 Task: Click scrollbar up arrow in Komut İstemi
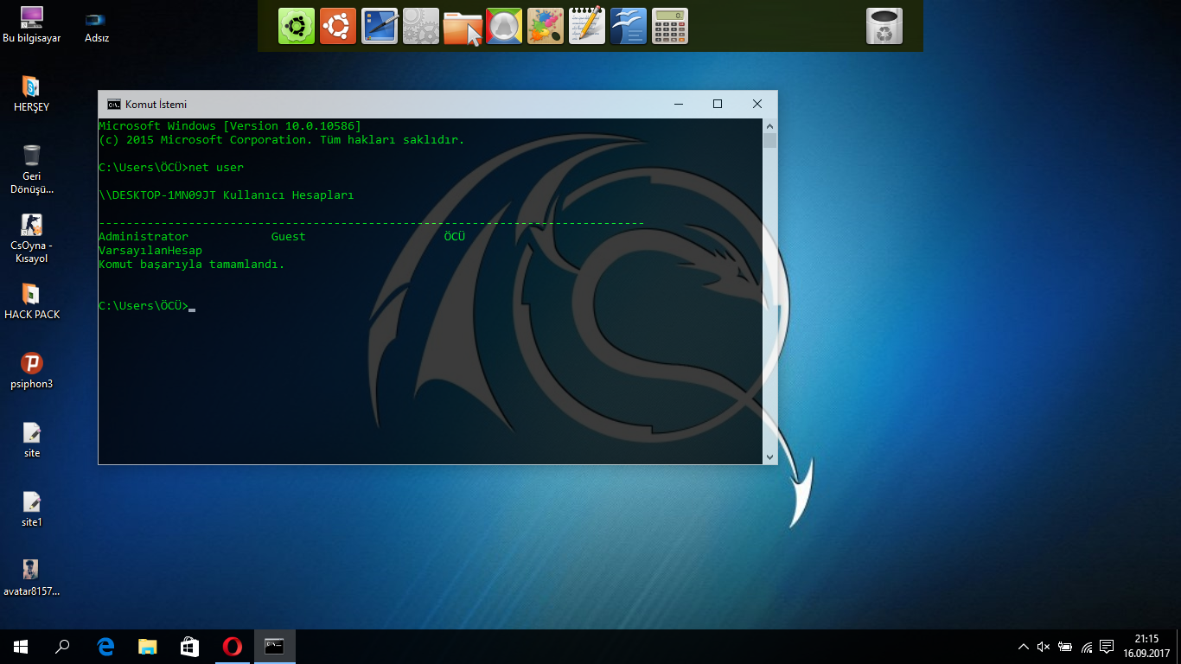pos(769,126)
